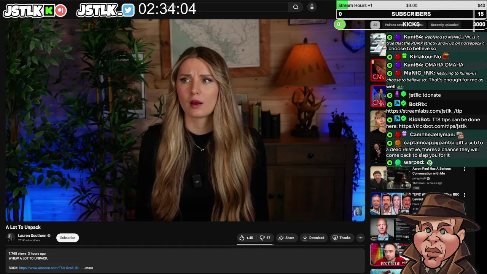Click the YouTube search magnifier icon
The width and height of the screenshot is (487, 274).
[x=296, y=7]
